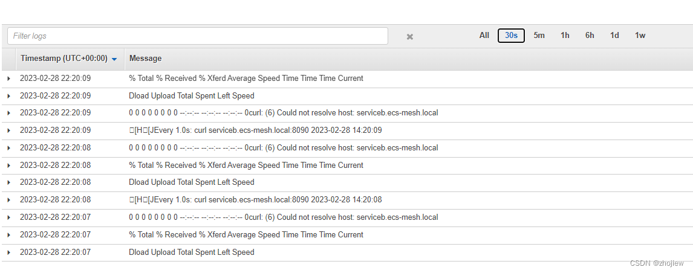Image resolution: width=693 pixels, height=273 pixels.
Task: Expand the 22:20:07 'Could not resolve host' row
Action: point(8,217)
